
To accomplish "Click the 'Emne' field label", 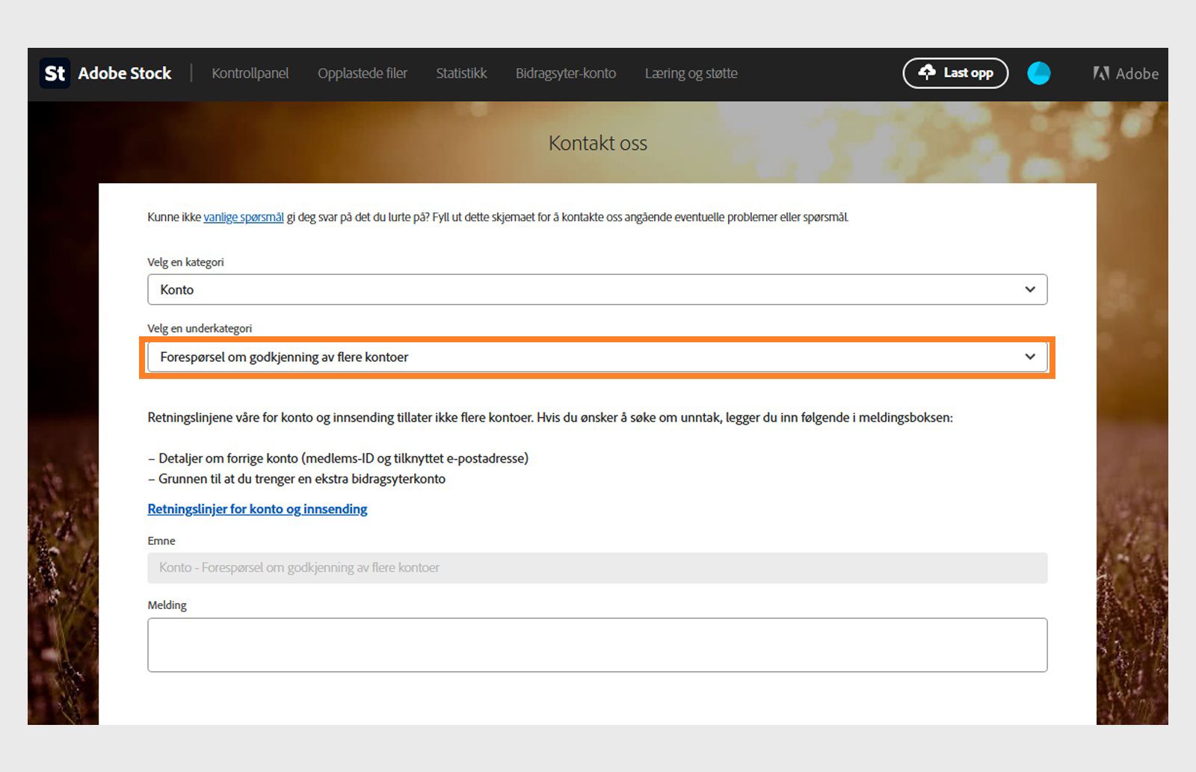I will point(161,540).
